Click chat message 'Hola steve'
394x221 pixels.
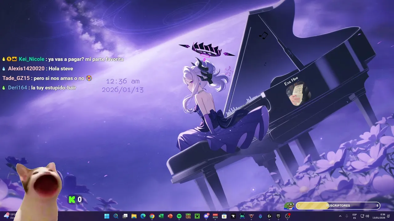click(x=61, y=68)
